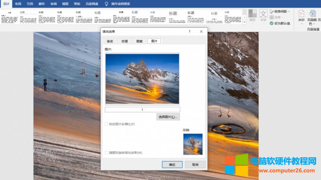Switch to the Gradient (渐变) tab

(x=110, y=41)
